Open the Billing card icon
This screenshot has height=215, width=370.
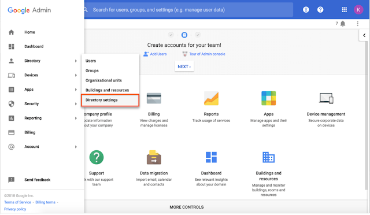pyautogui.click(x=154, y=98)
